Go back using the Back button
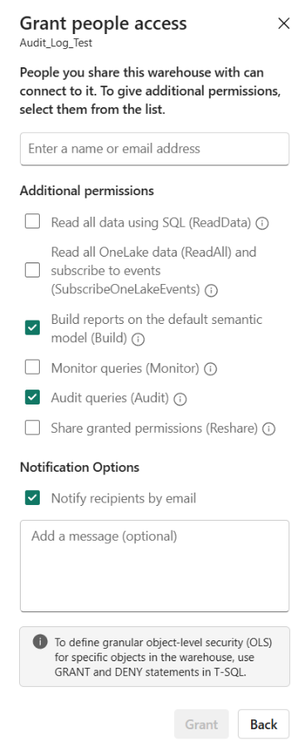305x755 pixels. pos(264,724)
